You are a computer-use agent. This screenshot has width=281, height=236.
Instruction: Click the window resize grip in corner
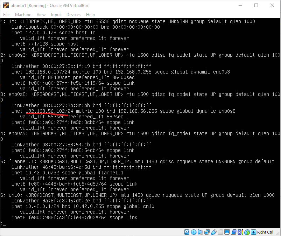point(278,233)
